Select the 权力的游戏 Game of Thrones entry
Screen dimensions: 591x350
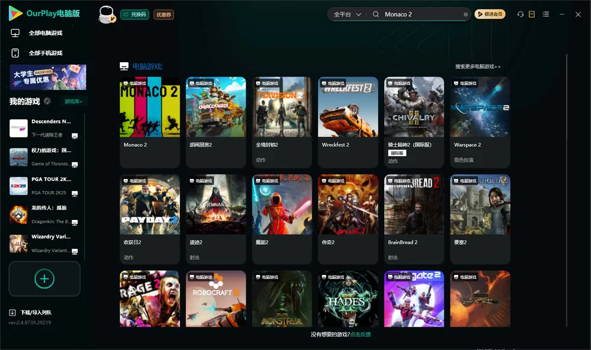point(44,157)
